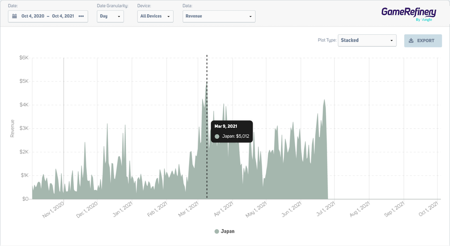450x246 pixels.
Task: Open the All Devices dropdown
Action: [x=155, y=16]
